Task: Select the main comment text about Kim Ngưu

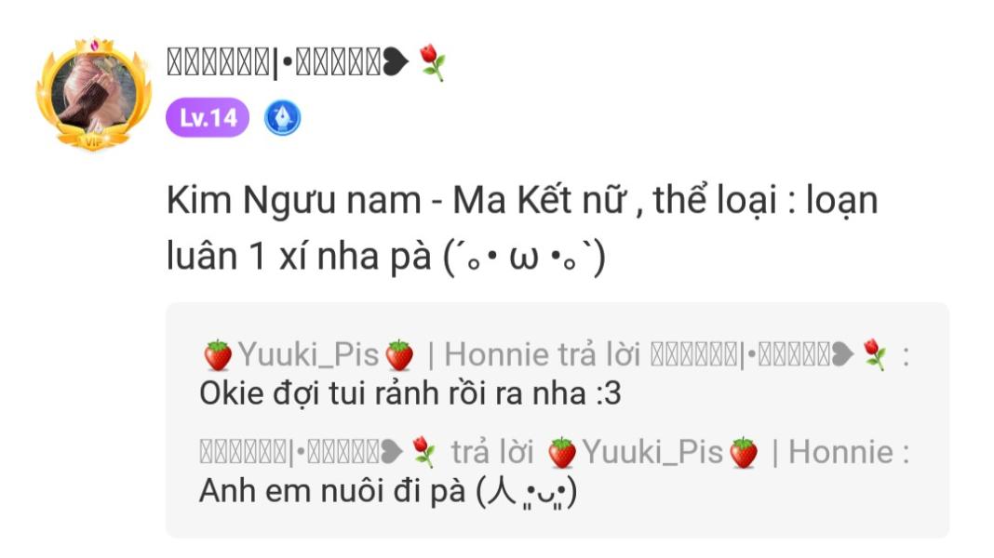Action: [522, 228]
